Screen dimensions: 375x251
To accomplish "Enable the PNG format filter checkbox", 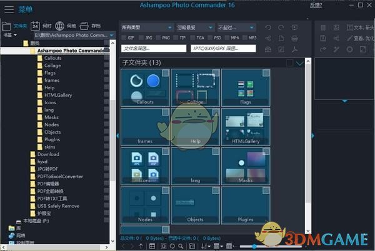I will click(158, 37).
